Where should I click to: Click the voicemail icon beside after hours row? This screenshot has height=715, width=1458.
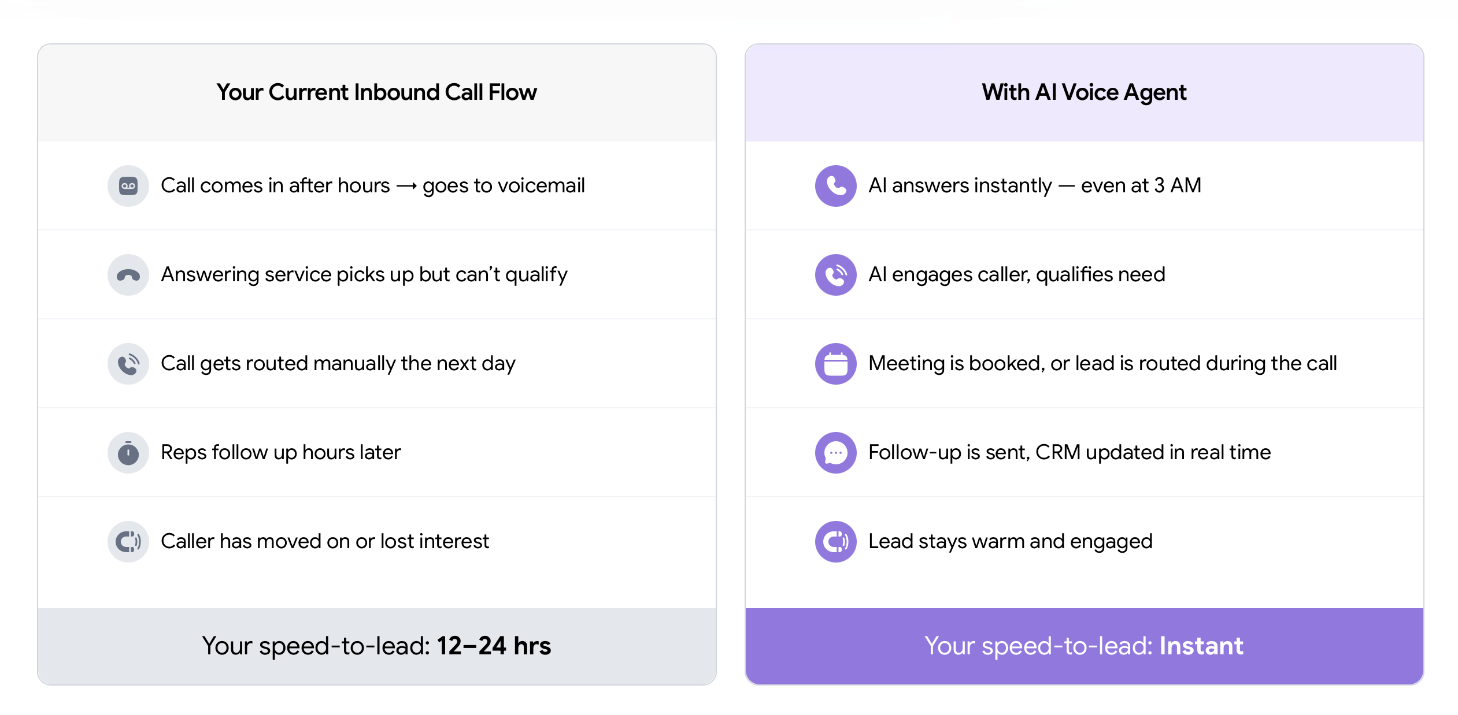(x=128, y=186)
